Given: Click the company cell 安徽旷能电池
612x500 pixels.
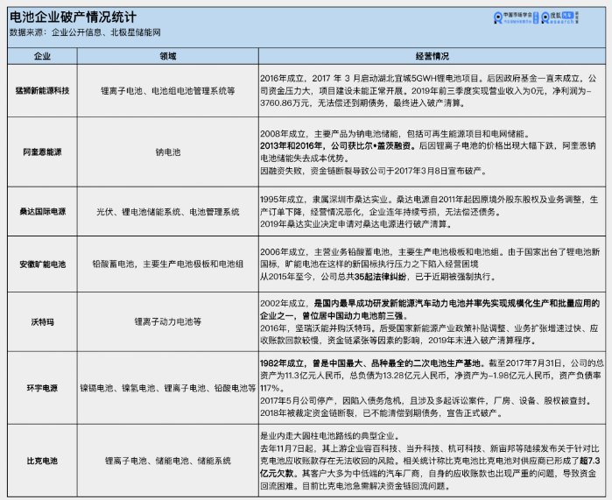Looking at the screenshot, I should (x=42, y=264).
